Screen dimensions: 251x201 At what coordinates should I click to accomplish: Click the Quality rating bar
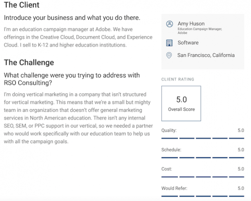(x=202, y=138)
